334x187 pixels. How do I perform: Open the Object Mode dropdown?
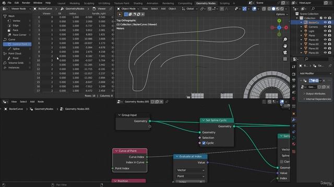128,9
